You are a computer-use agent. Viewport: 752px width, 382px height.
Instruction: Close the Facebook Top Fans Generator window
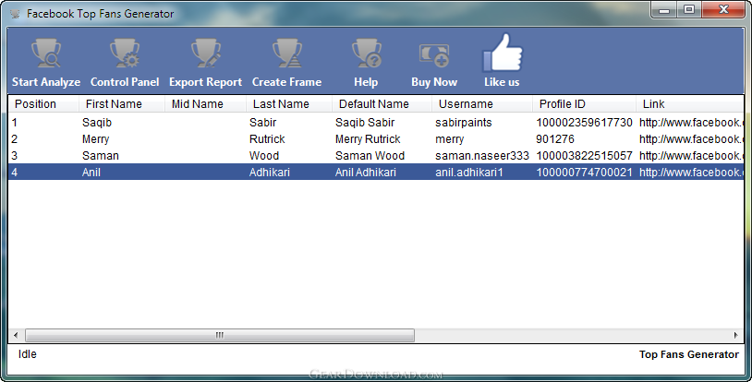pyautogui.click(x=723, y=10)
